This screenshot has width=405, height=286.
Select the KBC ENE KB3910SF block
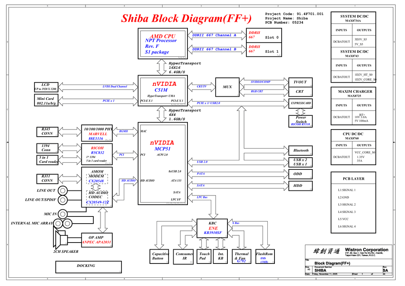pyautogui.click(x=212, y=228)
